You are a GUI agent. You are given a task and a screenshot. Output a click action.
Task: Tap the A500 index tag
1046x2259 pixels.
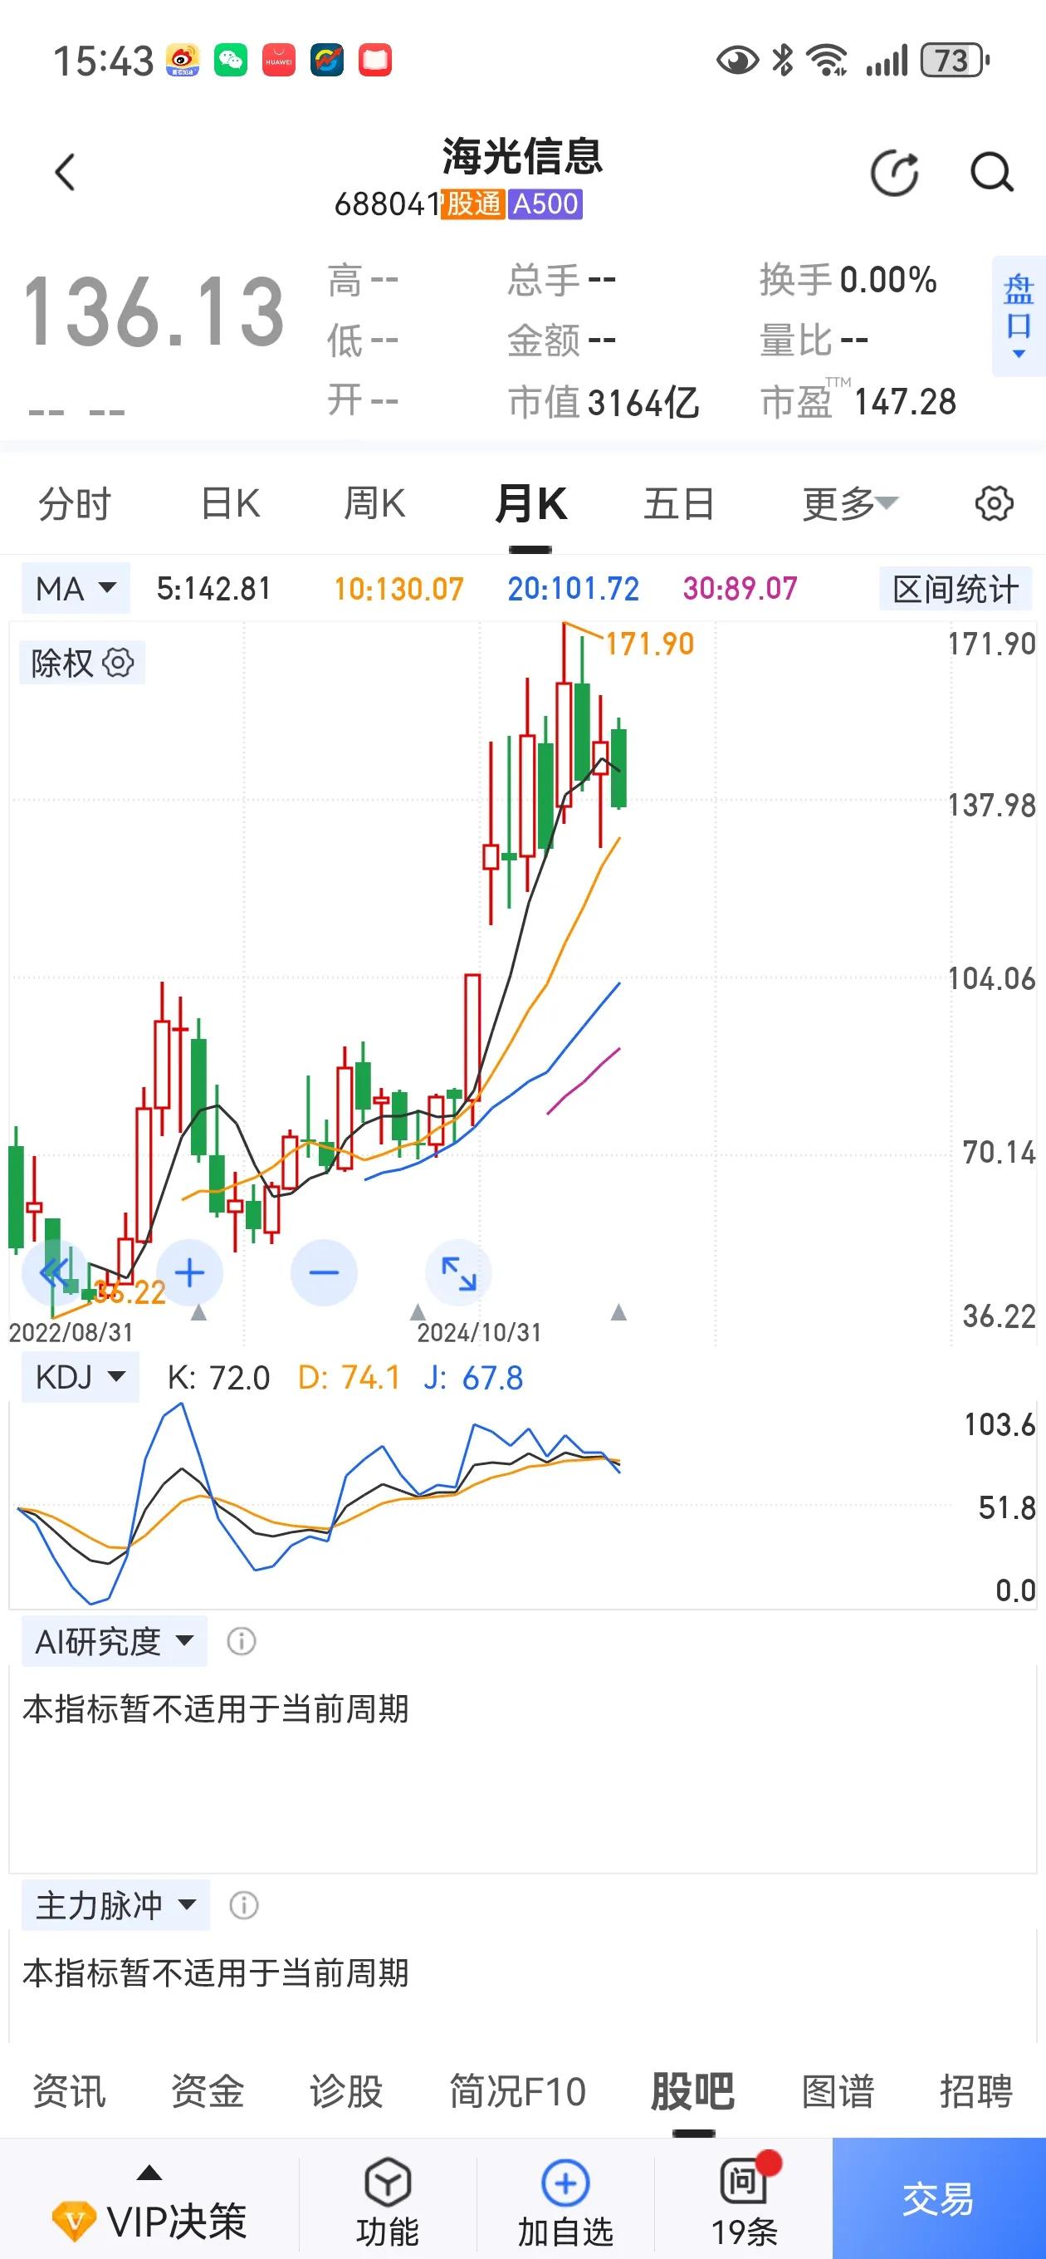click(x=545, y=203)
